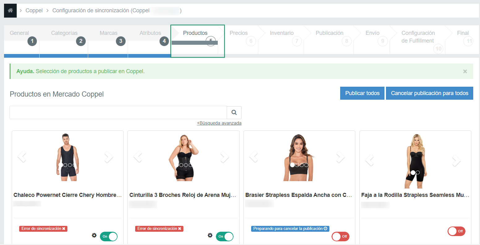Click Productos en Mercado Coppel heading
The width and height of the screenshot is (480, 245).
tap(57, 94)
